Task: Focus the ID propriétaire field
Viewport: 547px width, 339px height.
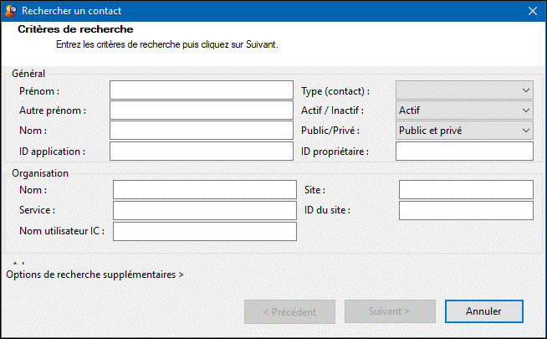Action: pyautogui.click(x=464, y=151)
